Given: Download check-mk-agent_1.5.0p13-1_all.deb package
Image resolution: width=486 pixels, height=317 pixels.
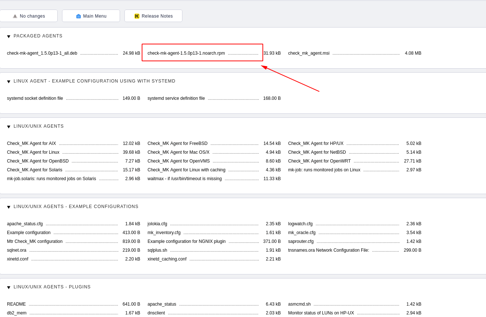Looking at the screenshot, I should (42, 53).
